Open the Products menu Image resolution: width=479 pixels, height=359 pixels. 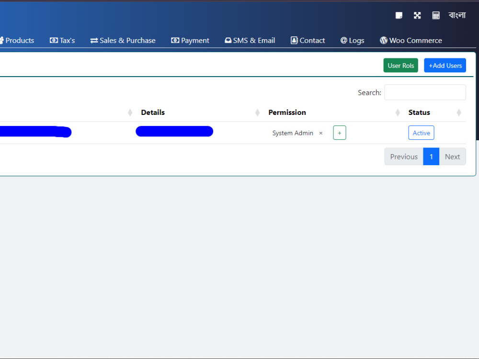coord(17,40)
